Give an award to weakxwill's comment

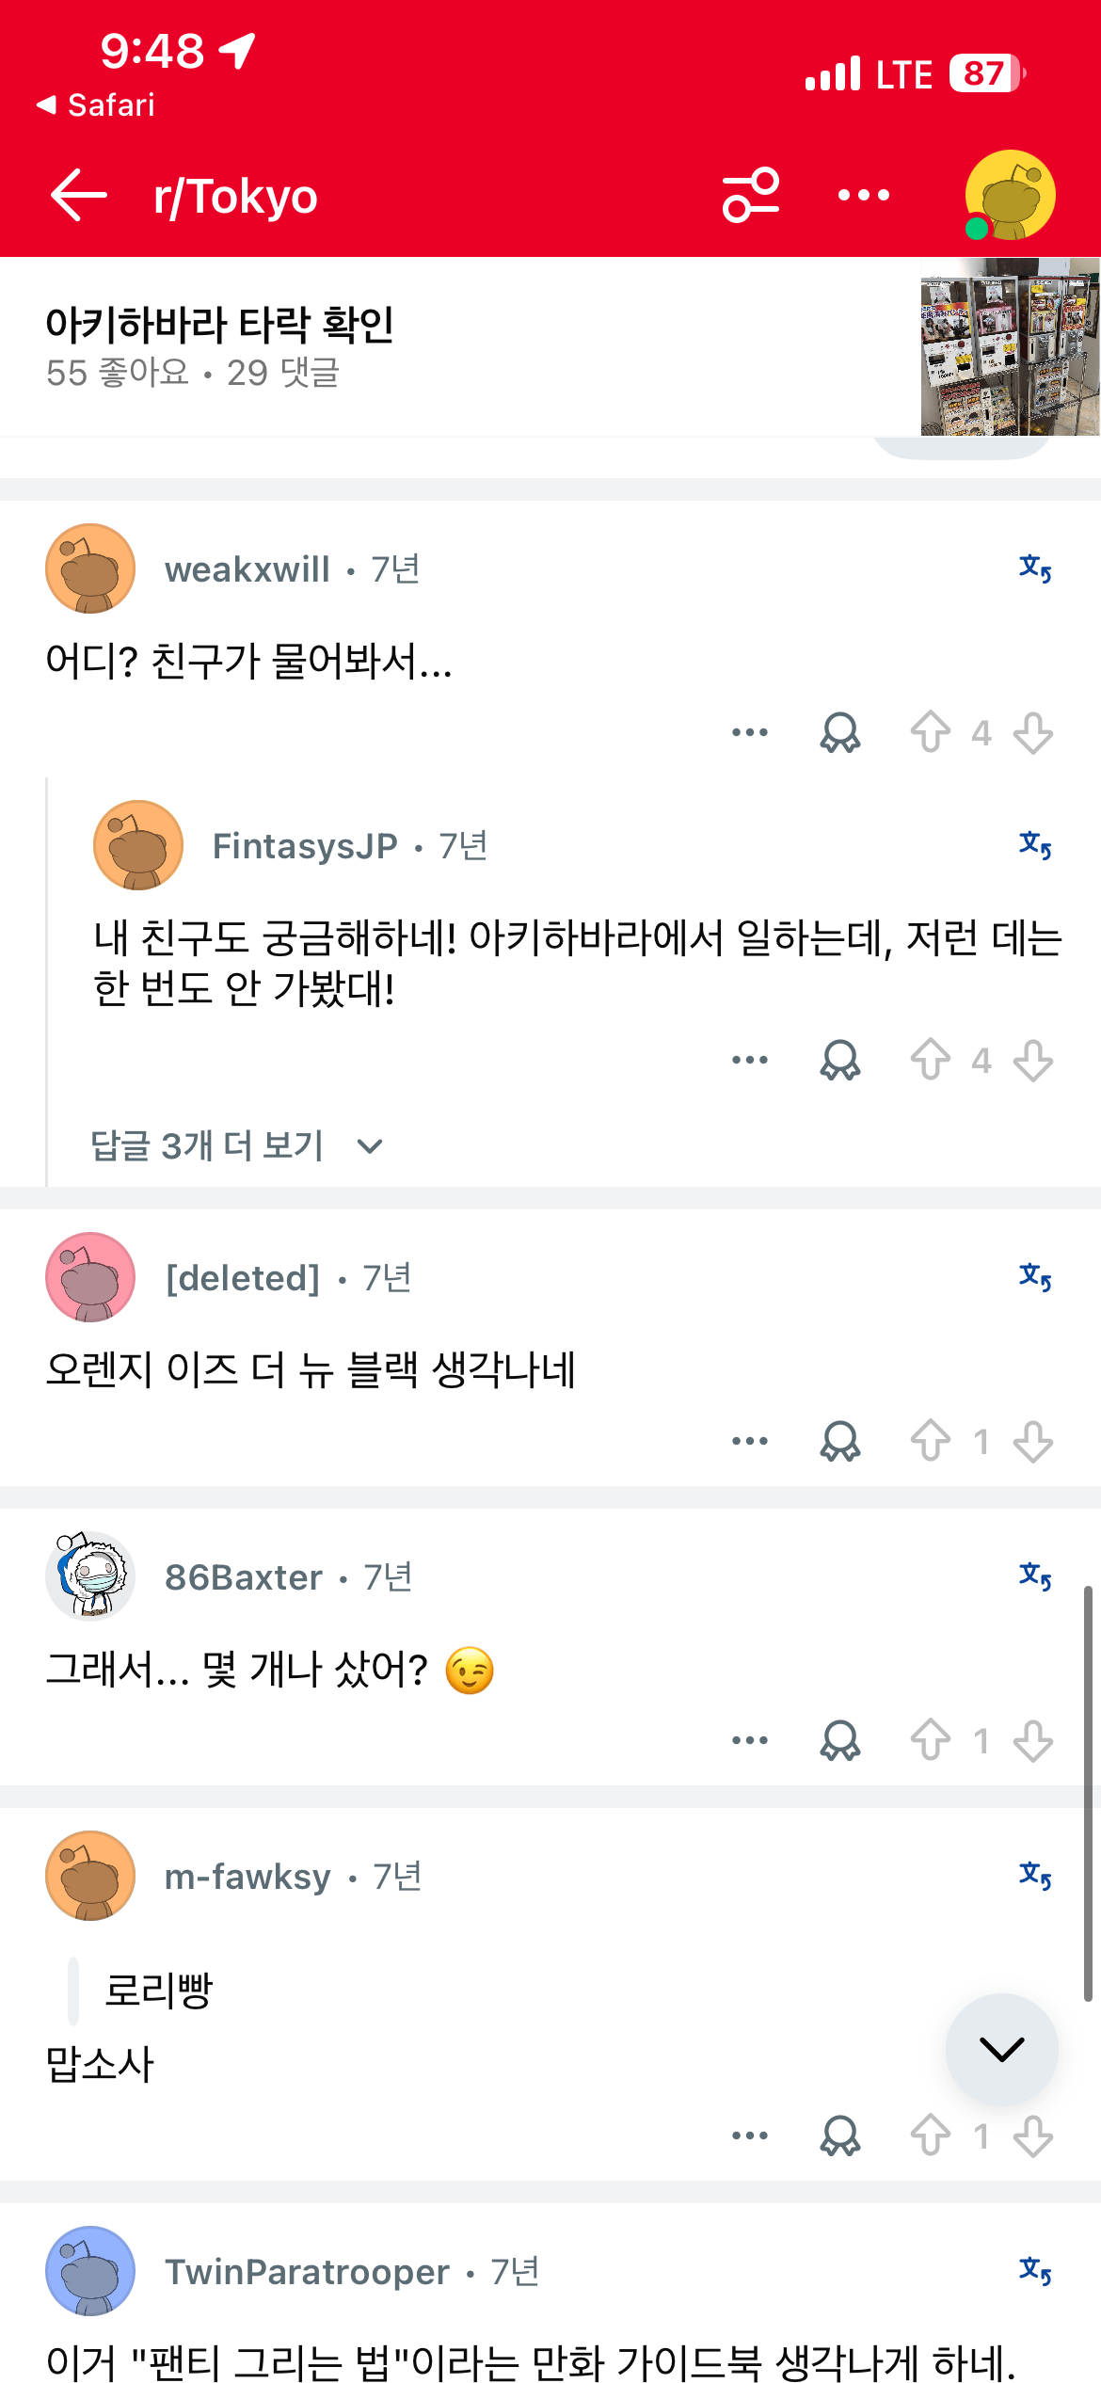[x=839, y=732]
